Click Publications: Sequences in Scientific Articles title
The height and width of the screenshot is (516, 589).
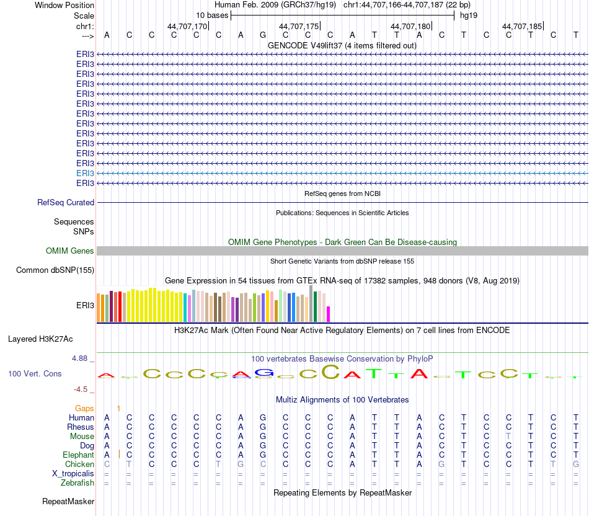342,213
